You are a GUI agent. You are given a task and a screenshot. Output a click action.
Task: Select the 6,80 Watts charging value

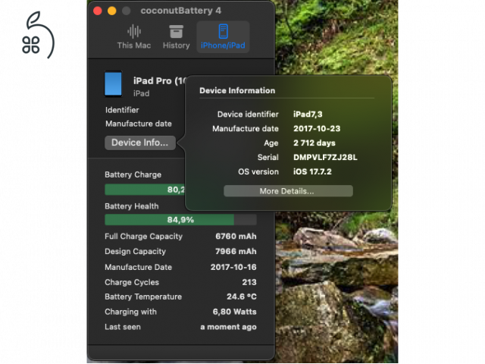(x=234, y=312)
